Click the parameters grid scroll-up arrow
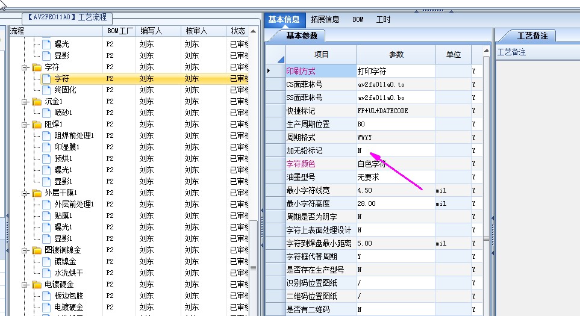The width and height of the screenshot is (580, 316). pyautogui.click(x=486, y=51)
